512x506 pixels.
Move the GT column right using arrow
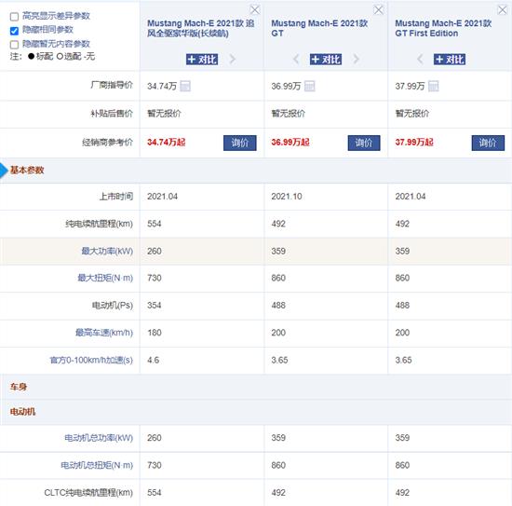point(356,59)
